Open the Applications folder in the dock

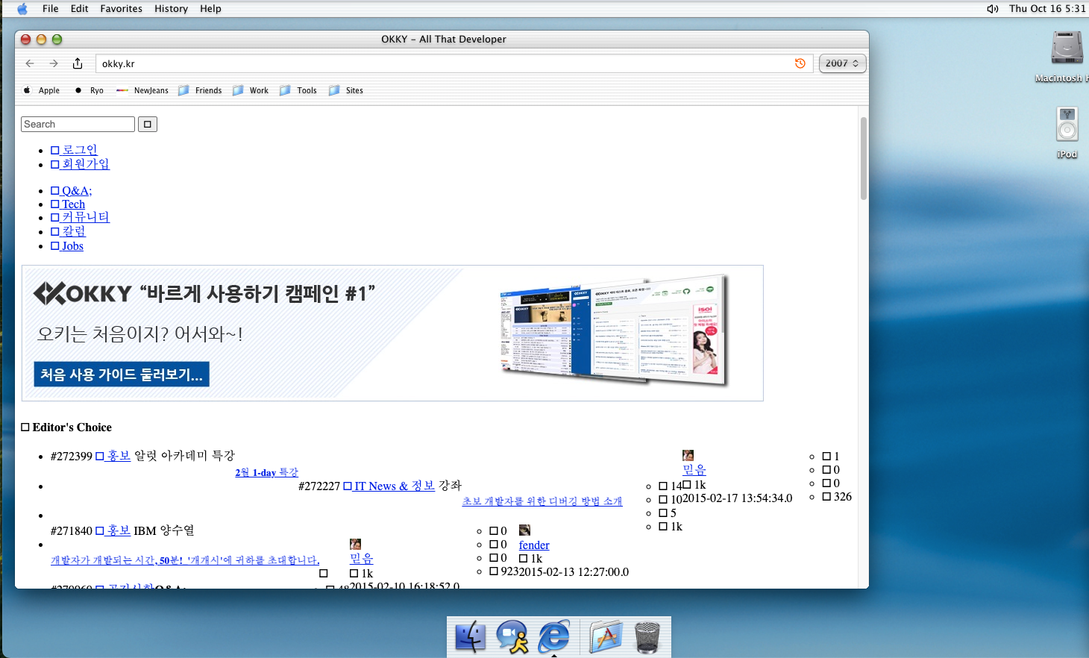click(x=606, y=637)
